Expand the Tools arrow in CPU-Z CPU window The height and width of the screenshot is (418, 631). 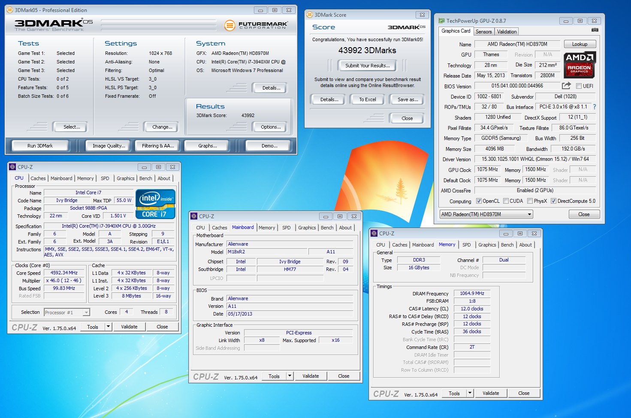(108, 326)
